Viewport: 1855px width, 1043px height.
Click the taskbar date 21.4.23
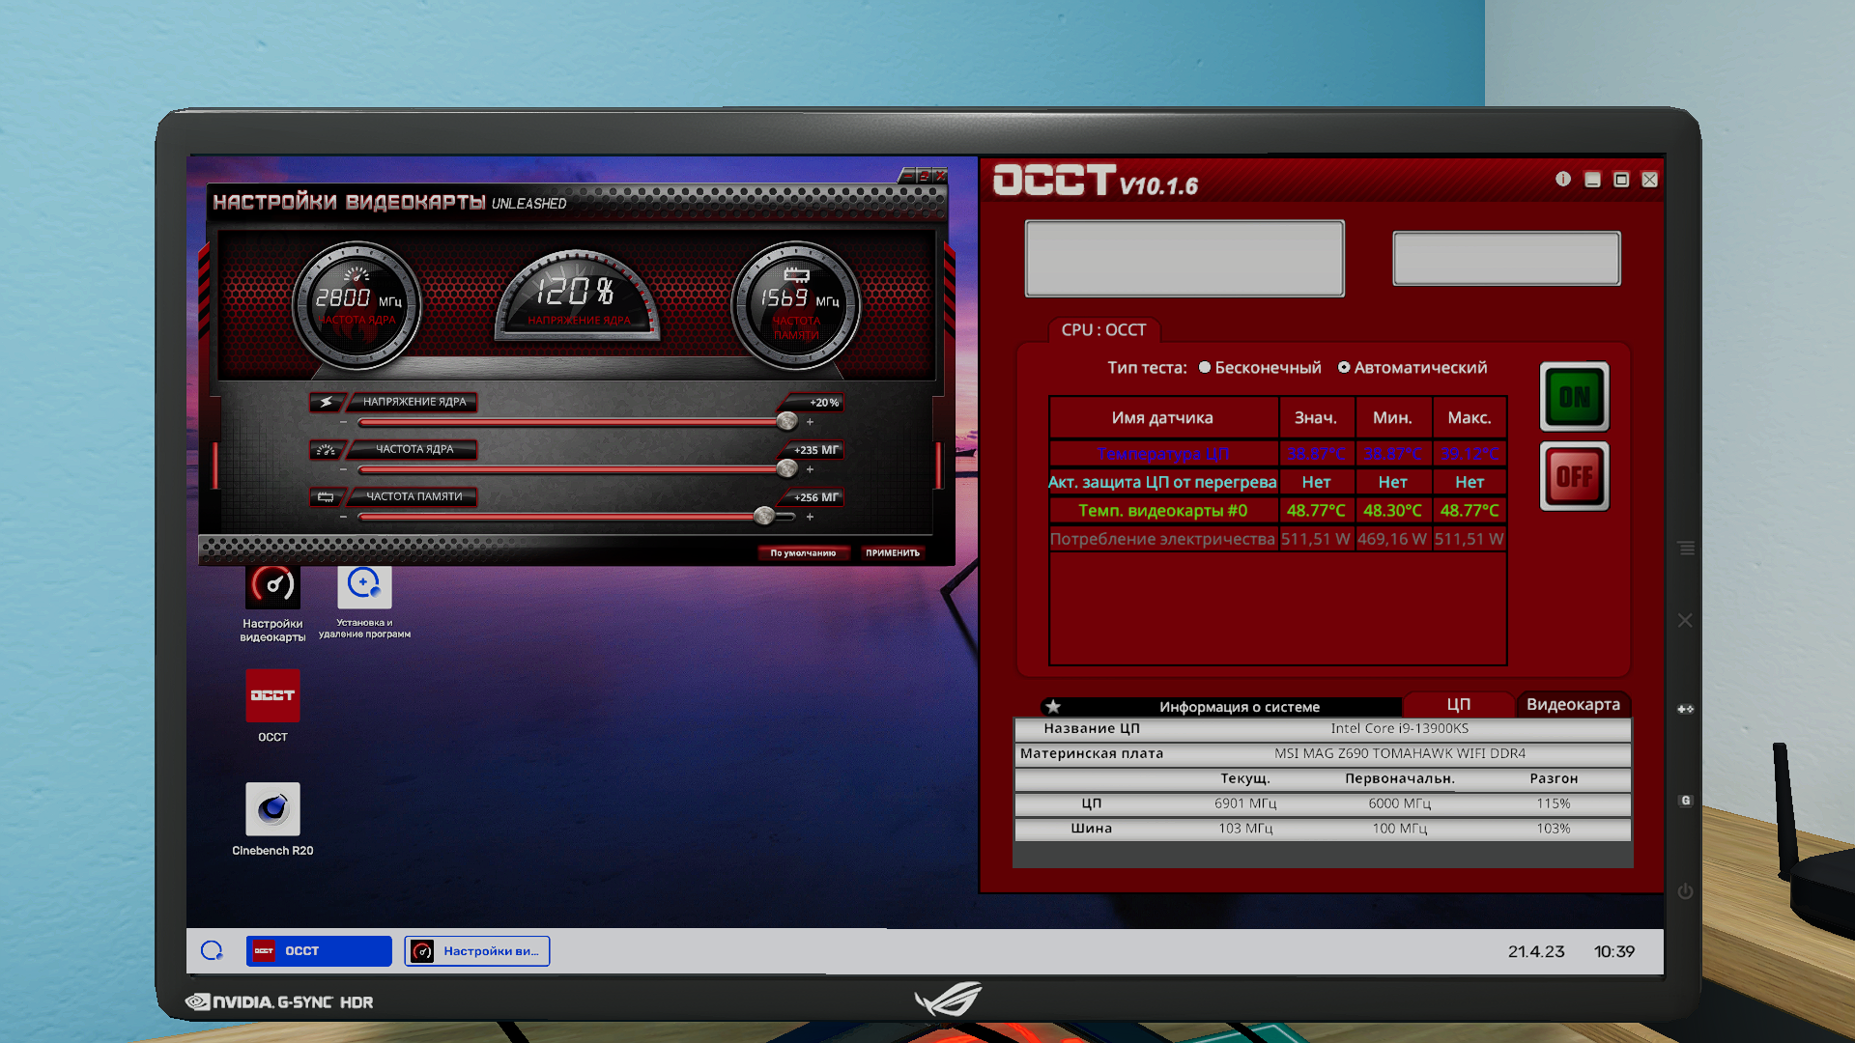pyautogui.click(x=1535, y=951)
